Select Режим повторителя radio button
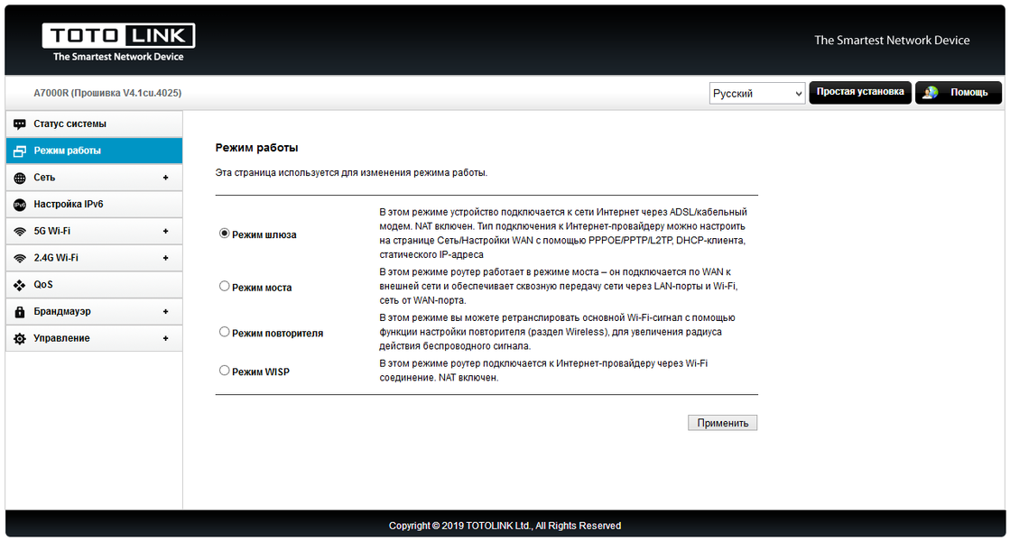This screenshot has width=1010, height=541. click(x=224, y=332)
